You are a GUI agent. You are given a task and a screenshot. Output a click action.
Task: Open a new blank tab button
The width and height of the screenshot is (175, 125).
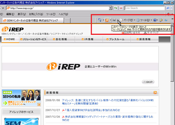coord(67,21)
